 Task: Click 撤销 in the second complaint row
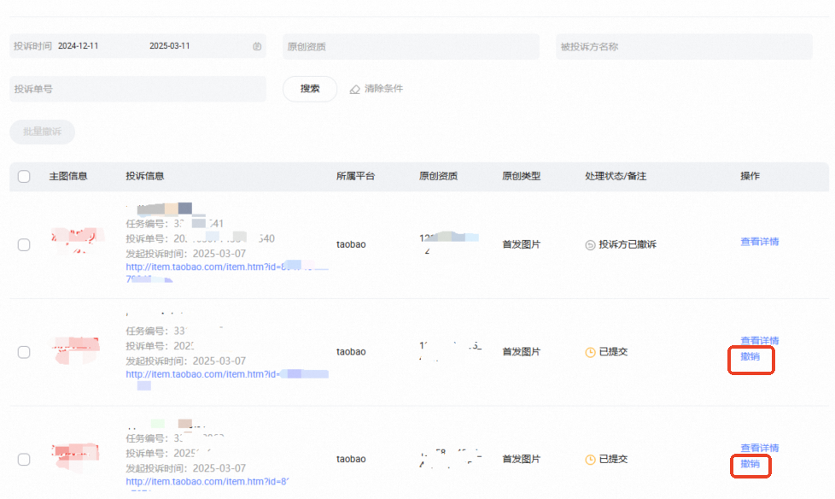click(x=750, y=356)
